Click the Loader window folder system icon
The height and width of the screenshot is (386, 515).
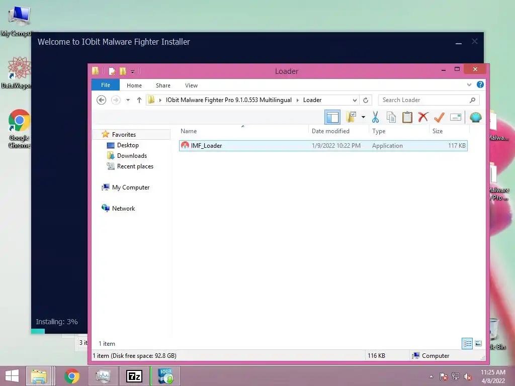click(96, 70)
